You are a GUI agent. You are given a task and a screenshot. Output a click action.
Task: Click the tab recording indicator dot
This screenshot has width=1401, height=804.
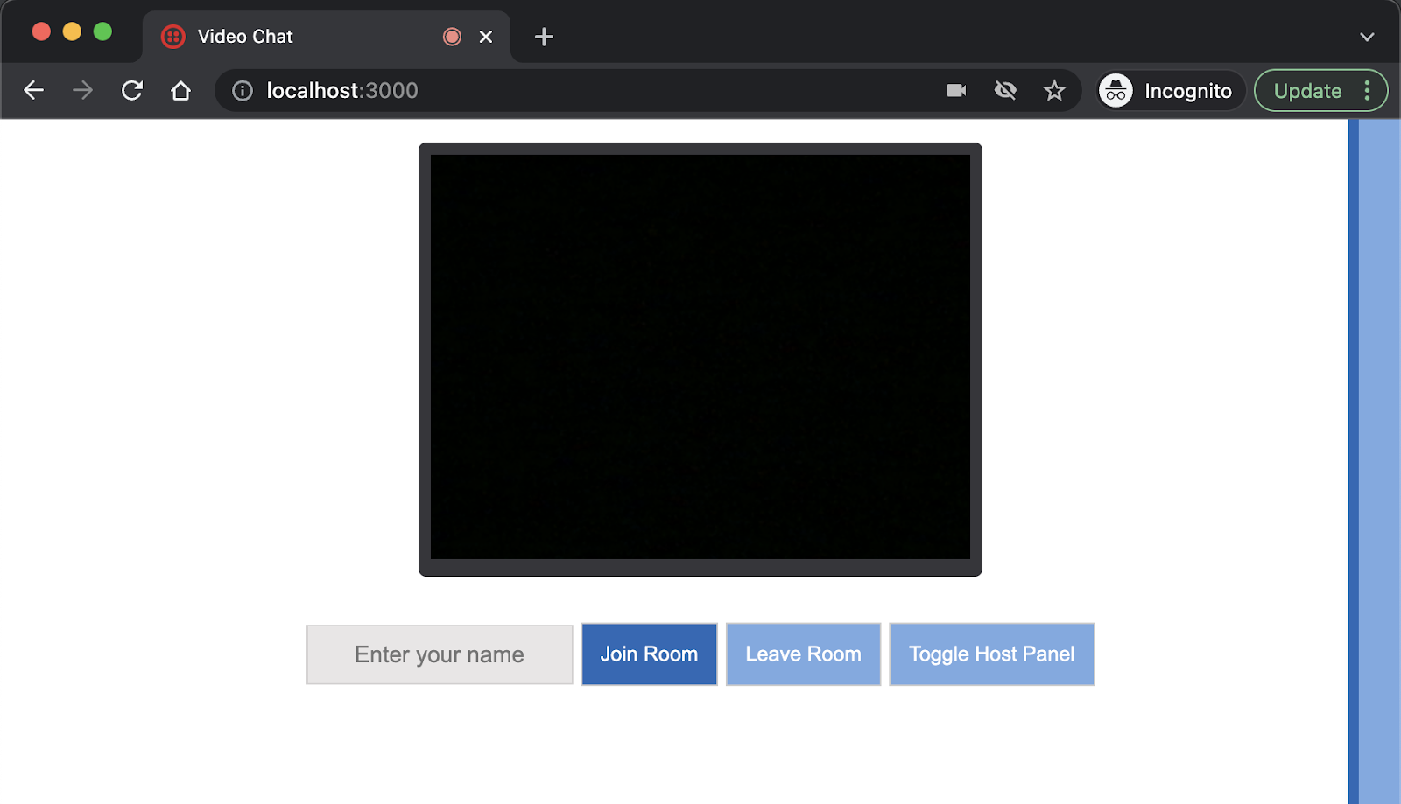[452, 37]
